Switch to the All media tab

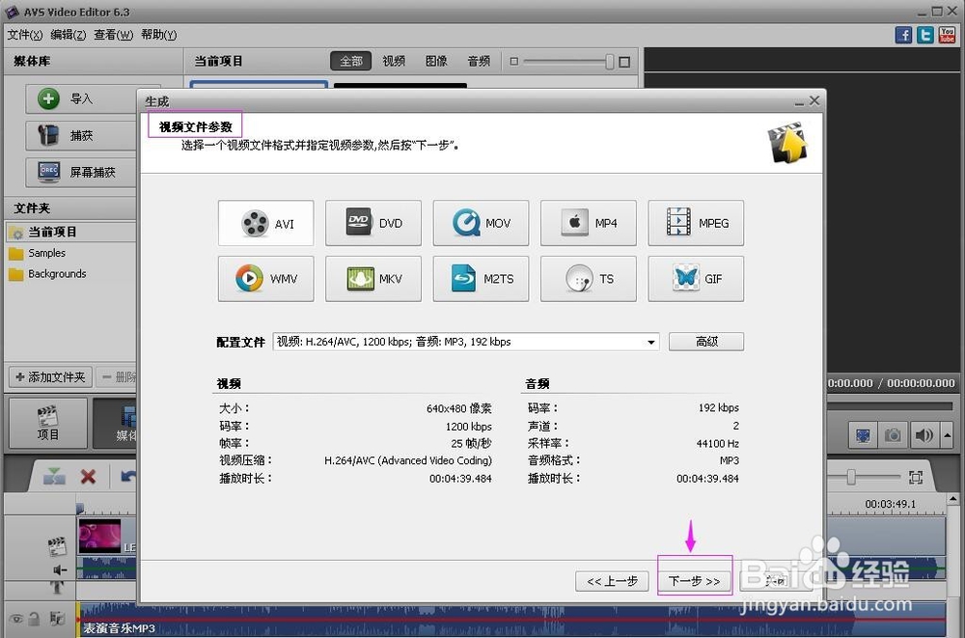(351, 61)
